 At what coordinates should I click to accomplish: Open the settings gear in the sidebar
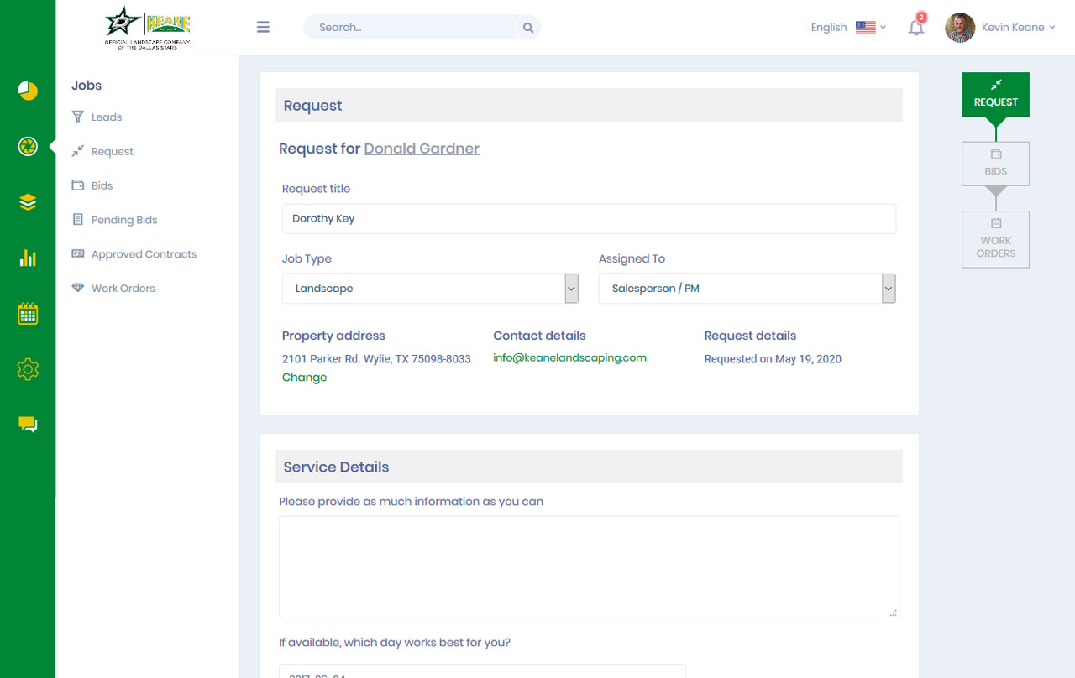pos(28,369)
